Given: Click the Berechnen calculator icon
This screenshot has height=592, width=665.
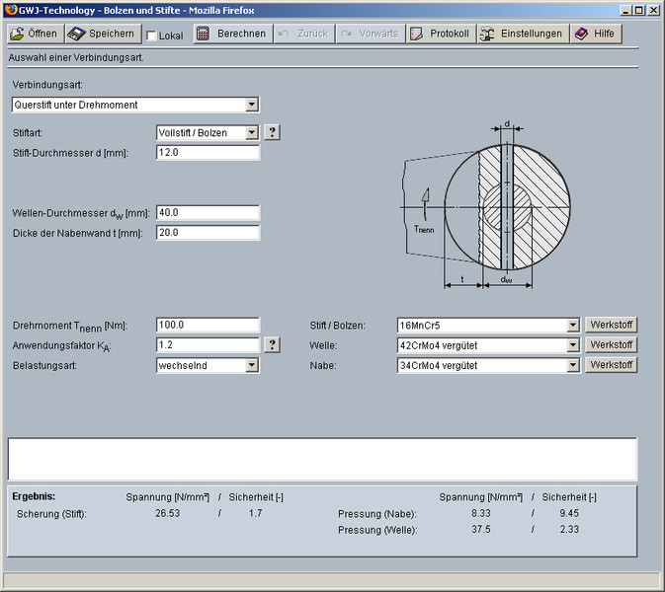Looking at the screenshot, I should pos(203,34).
